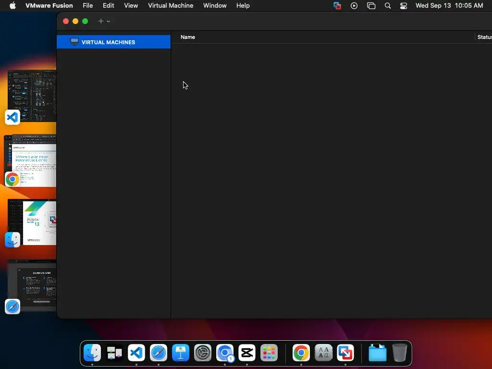Open CapCut from the Dock
Viewport: 492px width, 369px height.
tap(247, 353)
